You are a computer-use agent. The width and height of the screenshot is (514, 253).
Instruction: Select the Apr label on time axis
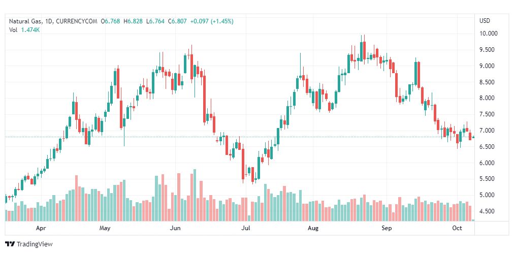pyautogui.click(x=42, y=229)
